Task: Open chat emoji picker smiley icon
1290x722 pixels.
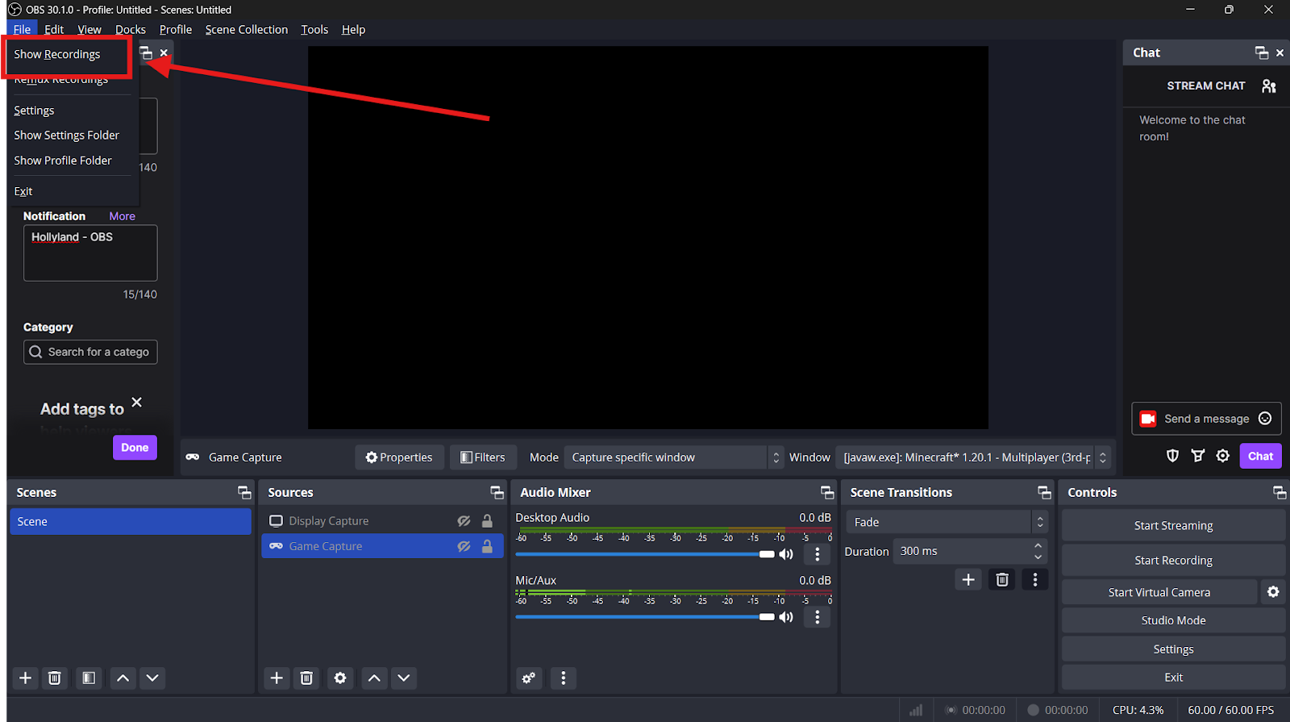Action: click(1265, 418)
